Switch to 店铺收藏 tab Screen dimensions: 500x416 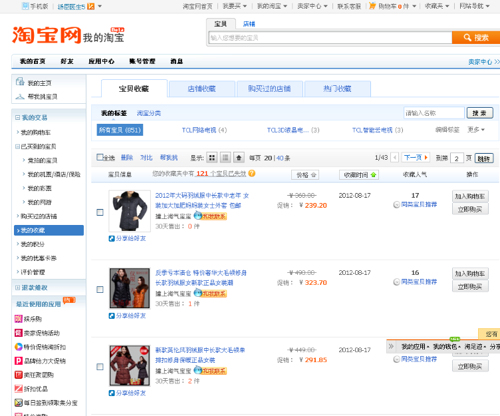pyautogui.click(x=202, y=89)
